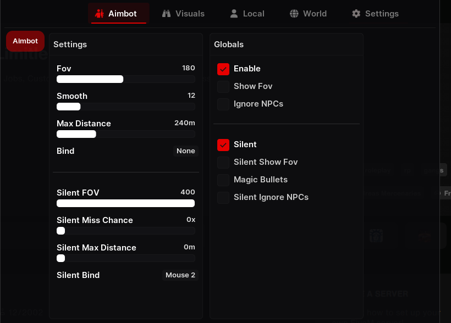
Task: Disable the Enable checkbox under Globals
Action: [x=223, y=69]
